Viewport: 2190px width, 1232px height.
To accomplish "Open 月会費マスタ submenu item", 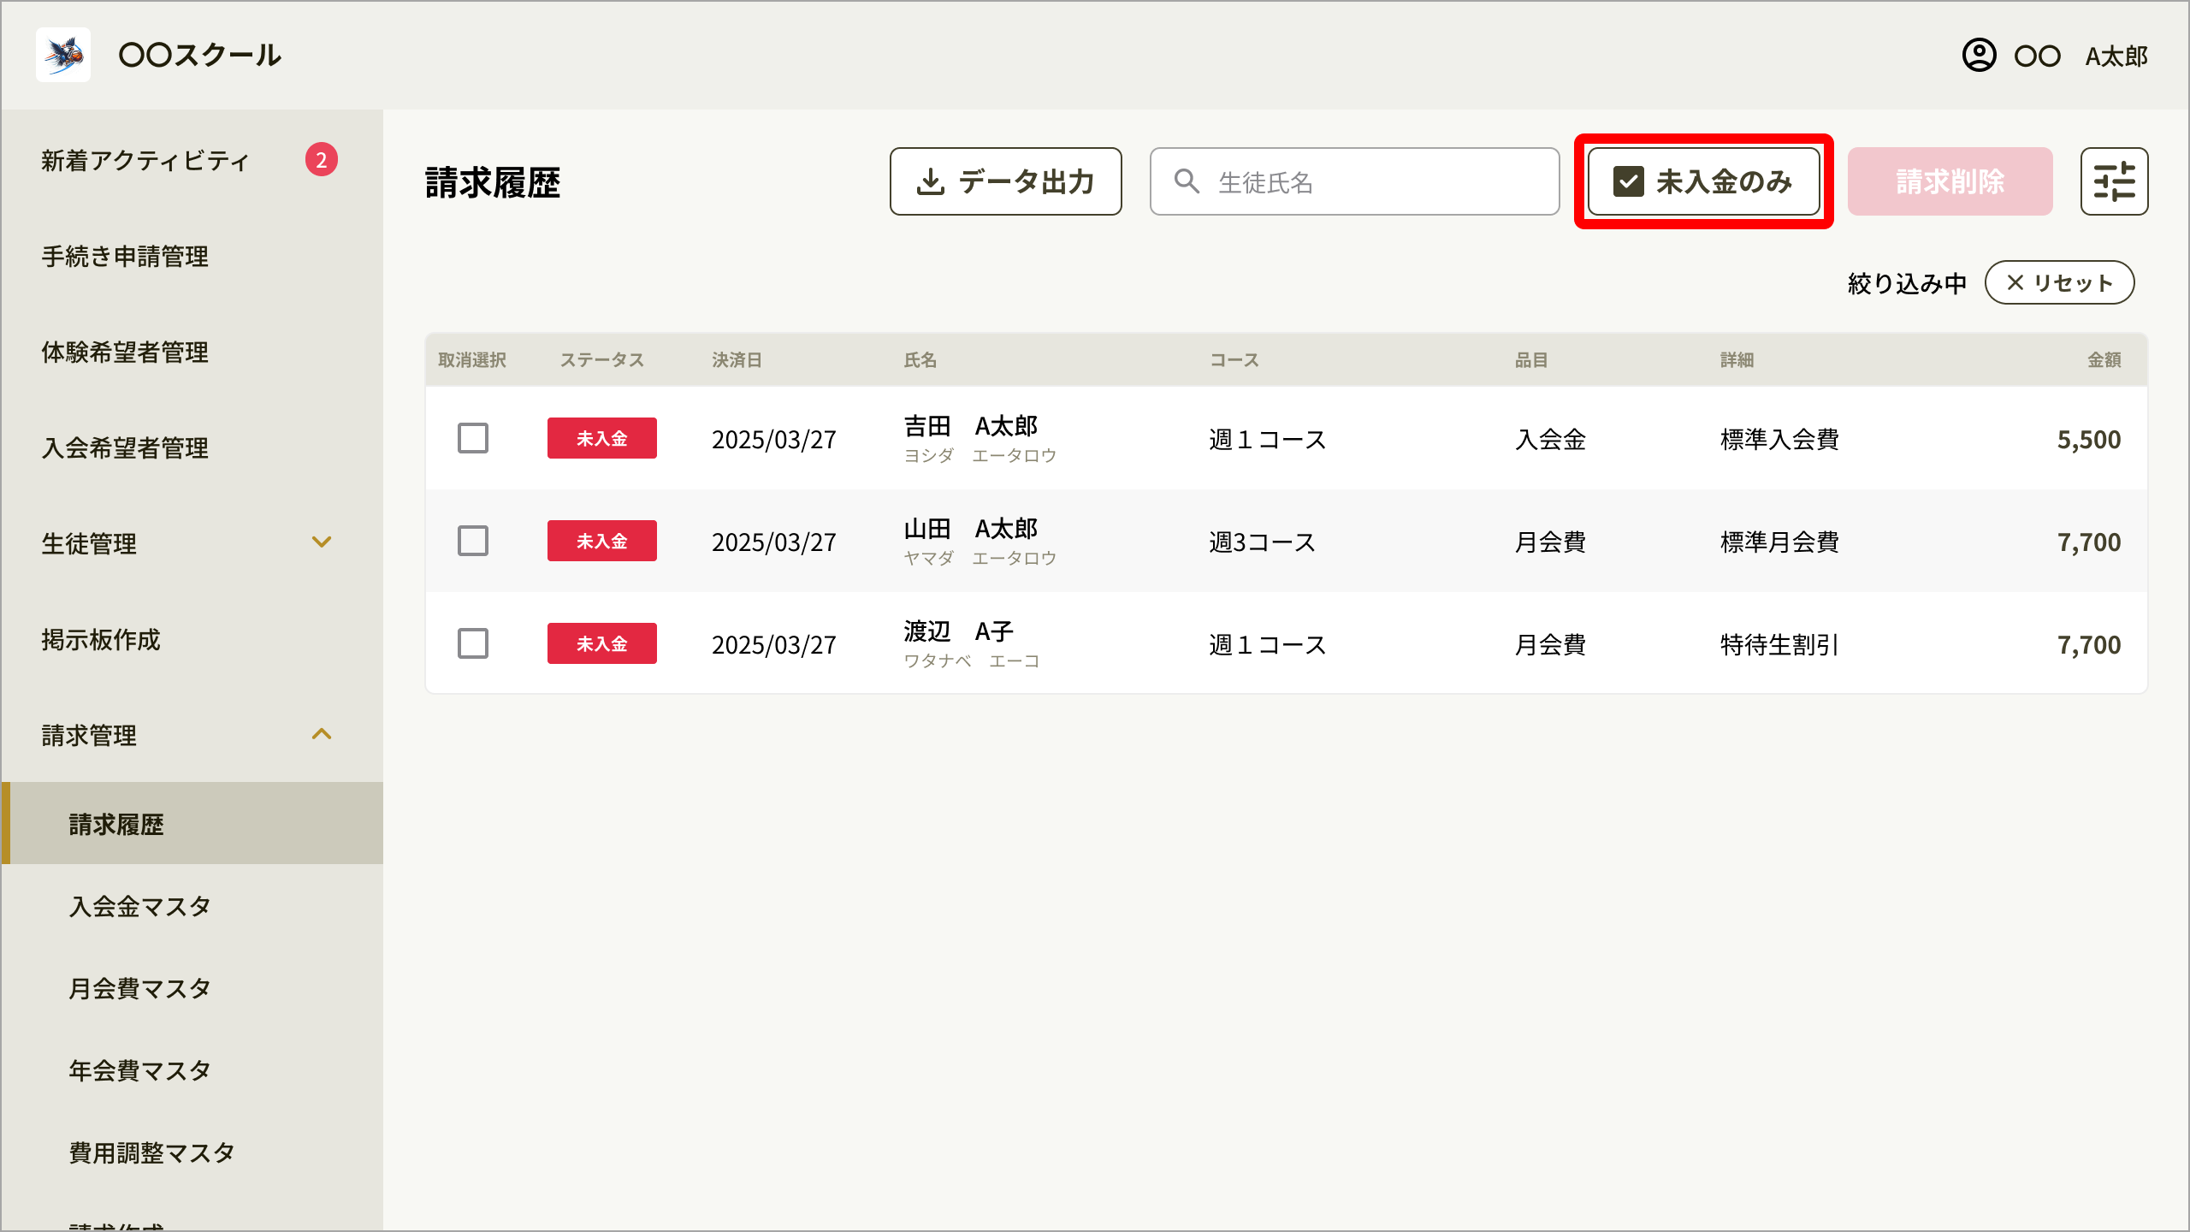I will tap(140, 989).
